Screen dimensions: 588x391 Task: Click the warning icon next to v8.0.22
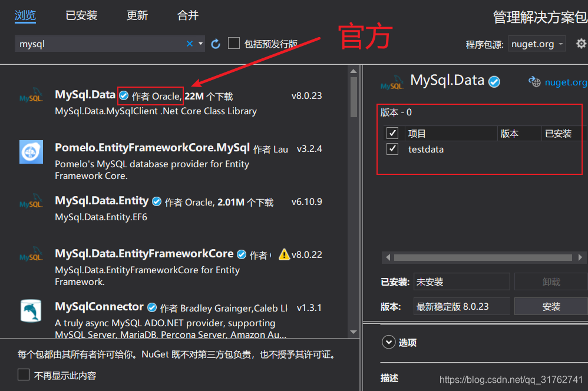point(284,254)
